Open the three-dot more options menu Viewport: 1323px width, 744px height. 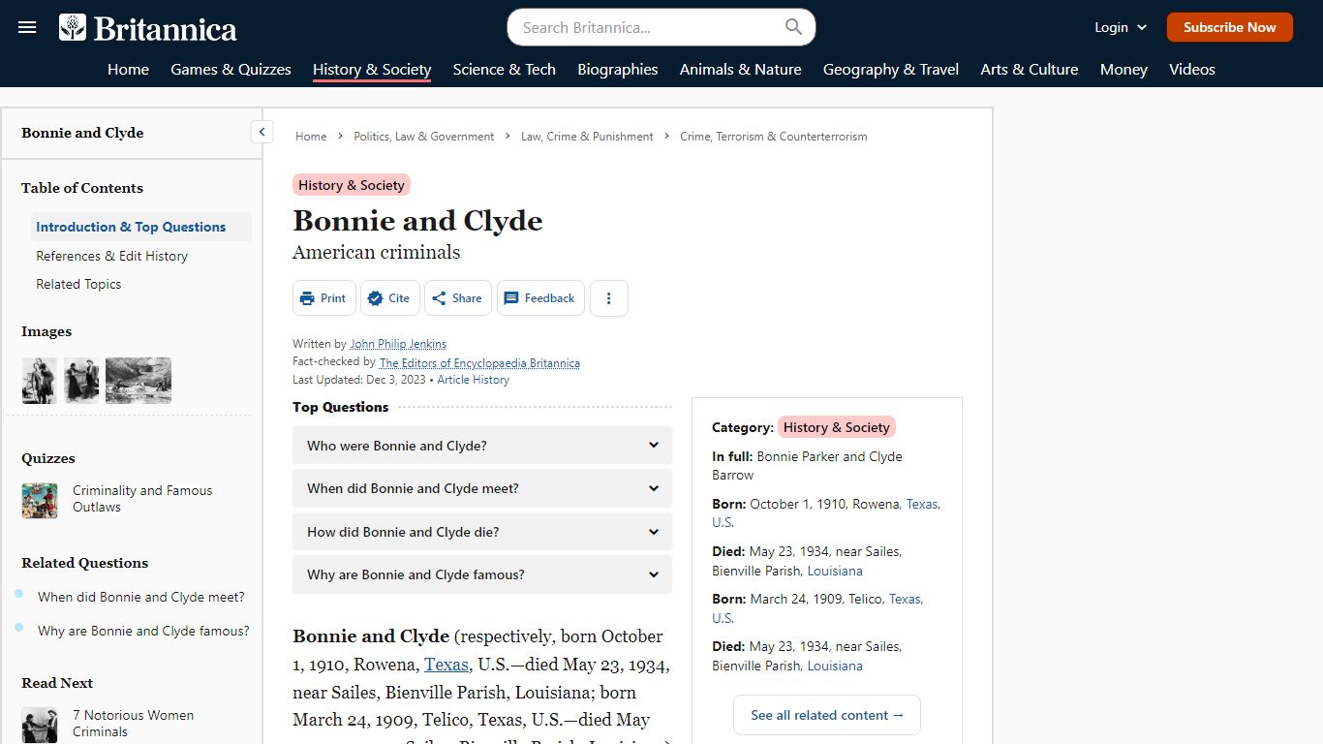[x=609, y=298]
